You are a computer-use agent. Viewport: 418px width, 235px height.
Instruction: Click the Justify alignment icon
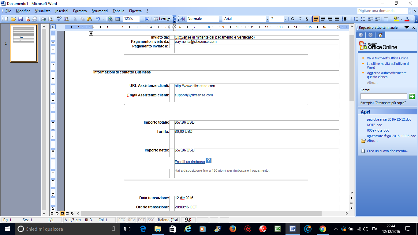pos(337,19)
